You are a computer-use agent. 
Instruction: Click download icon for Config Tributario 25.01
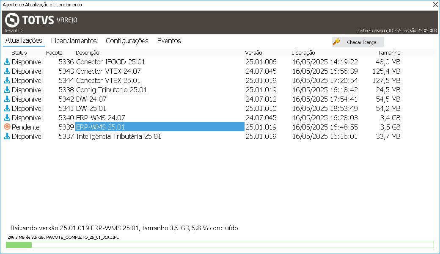[x=7, y=89]
